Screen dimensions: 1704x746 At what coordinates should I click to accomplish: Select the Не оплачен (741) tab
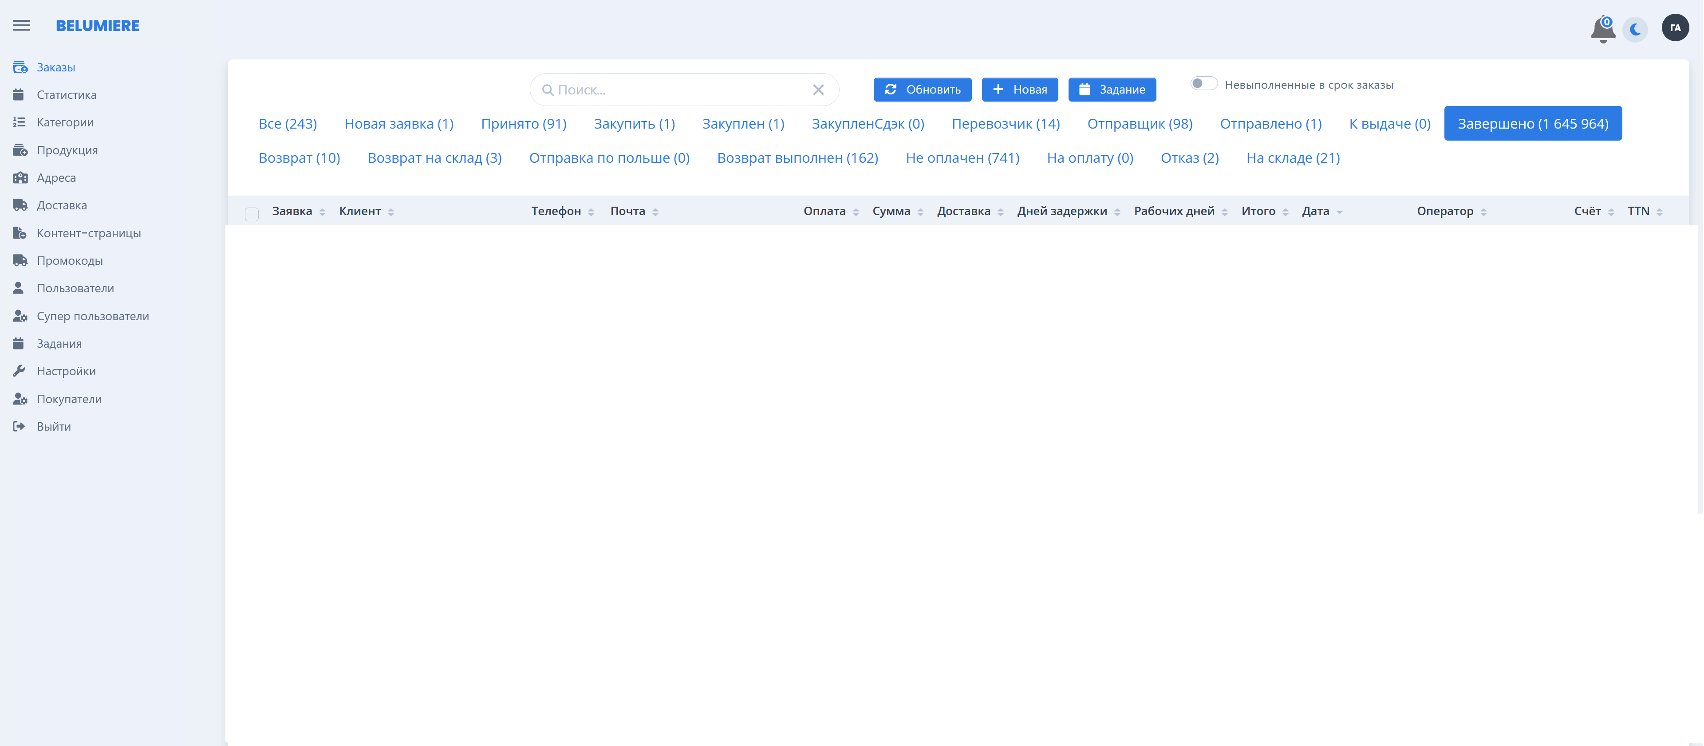[x=962, y=158]
